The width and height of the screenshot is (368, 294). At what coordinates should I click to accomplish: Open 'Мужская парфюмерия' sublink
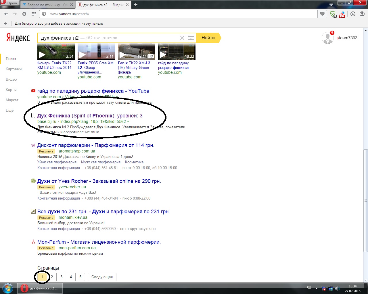pyautogui.click(x=101, y=162)
